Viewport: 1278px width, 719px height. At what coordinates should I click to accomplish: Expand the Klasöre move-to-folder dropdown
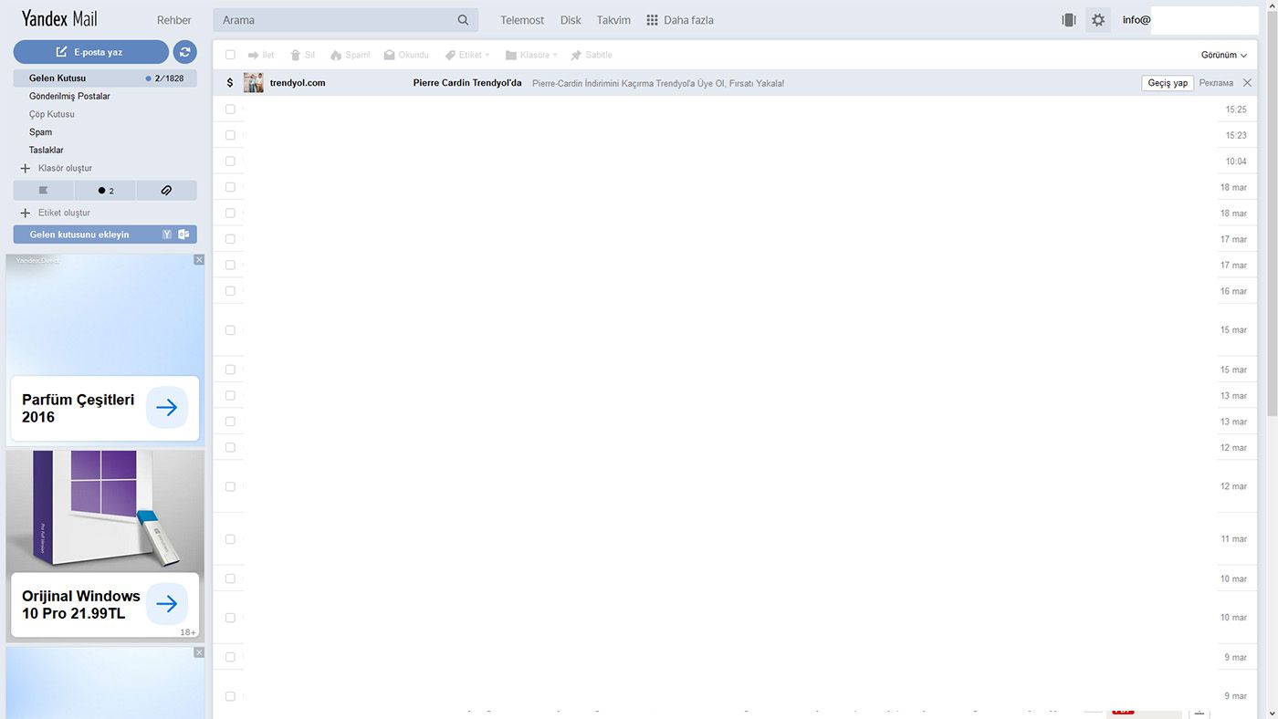531,56
